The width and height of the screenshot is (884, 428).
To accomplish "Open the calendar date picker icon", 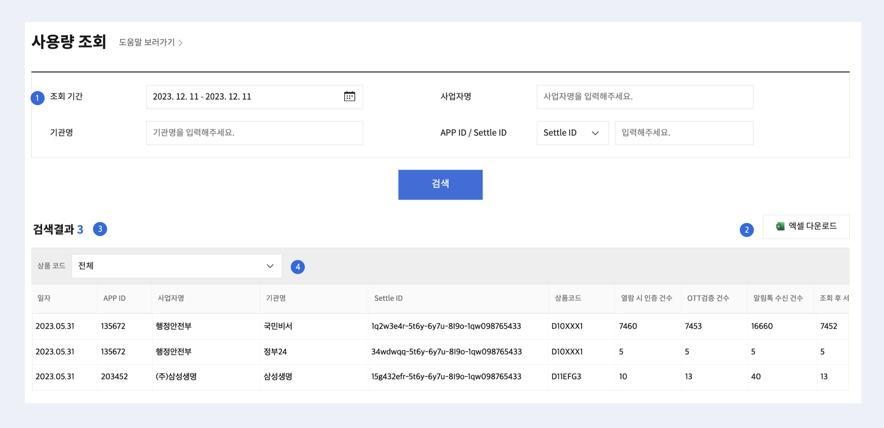I will (x=349, y=97).
